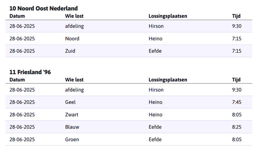Screen dimensions: 255x150
Task: Click the time 7:45 in Geel row
Action: point(237,102)
